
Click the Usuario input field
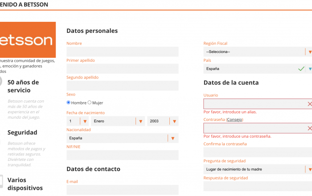[258, 104]
